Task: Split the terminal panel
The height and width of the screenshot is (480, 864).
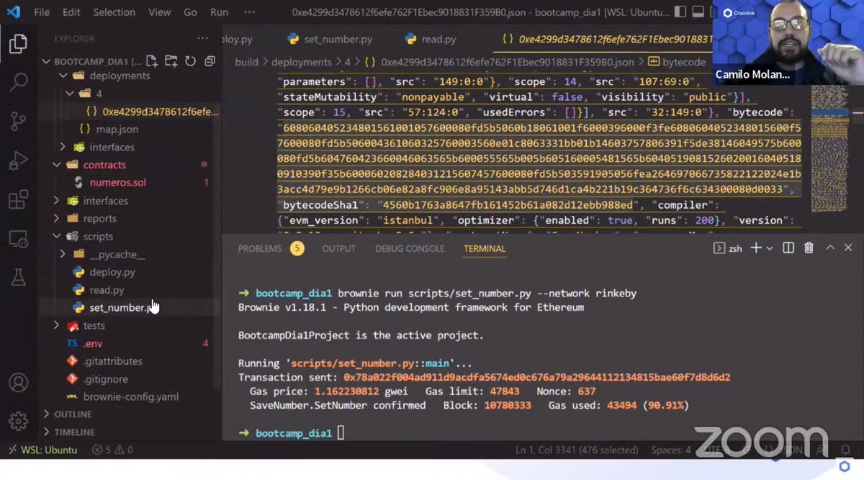Action: click(x=788, y=248)
